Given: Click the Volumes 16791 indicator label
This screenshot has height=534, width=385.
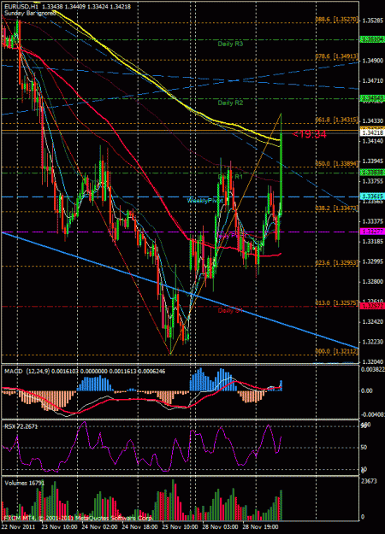Looking at the screenshot, I should click(x=25, y=483).
